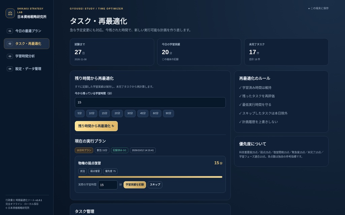Set remaining time with 60分 chip
Screen dimensions: 345x215
pyautogui.click(x=156, y=114)
